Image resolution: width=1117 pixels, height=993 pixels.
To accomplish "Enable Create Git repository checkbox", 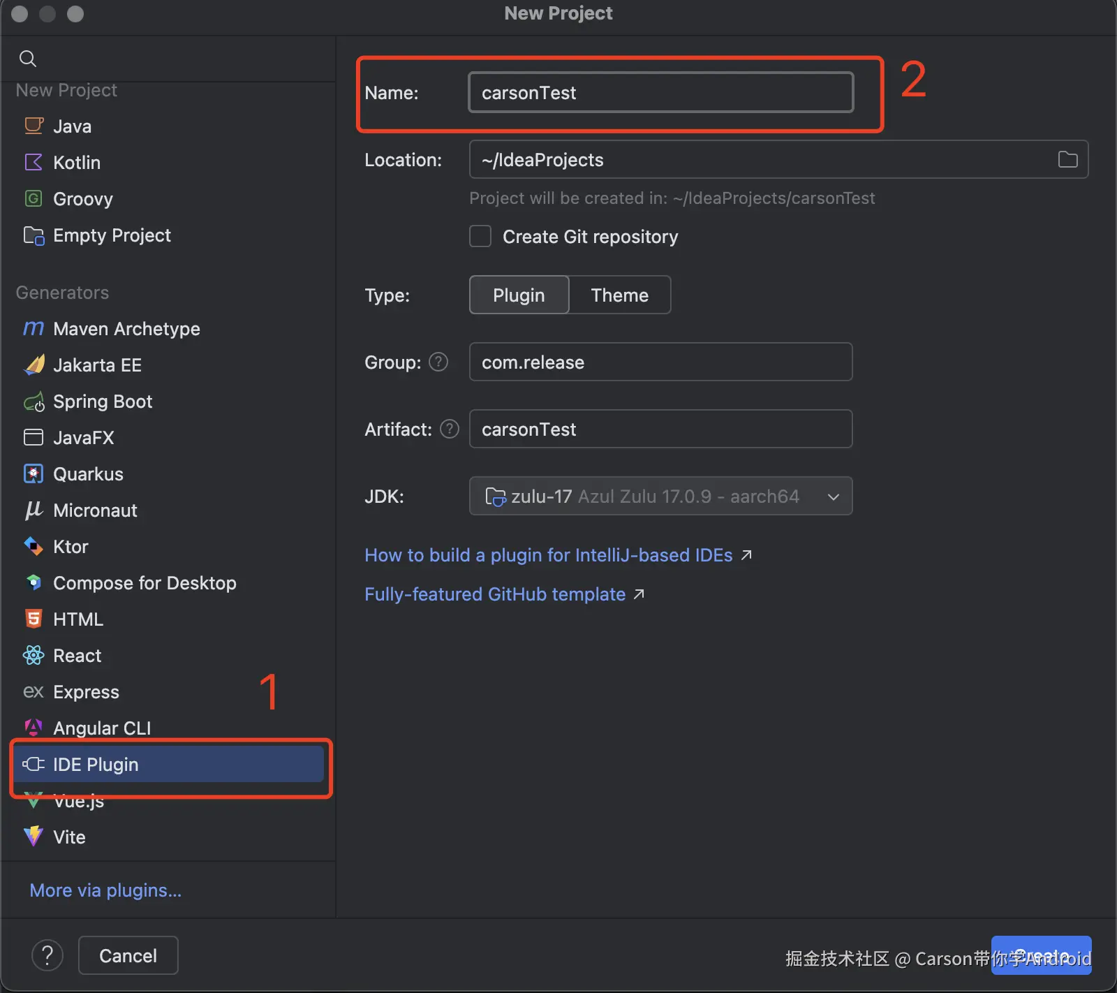I will (x=480, y=237).
